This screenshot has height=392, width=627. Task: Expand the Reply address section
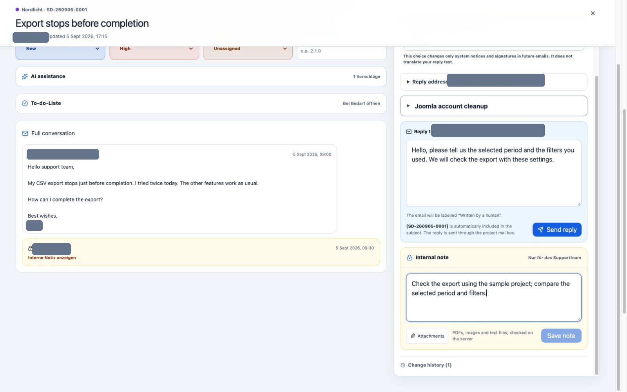494,82
